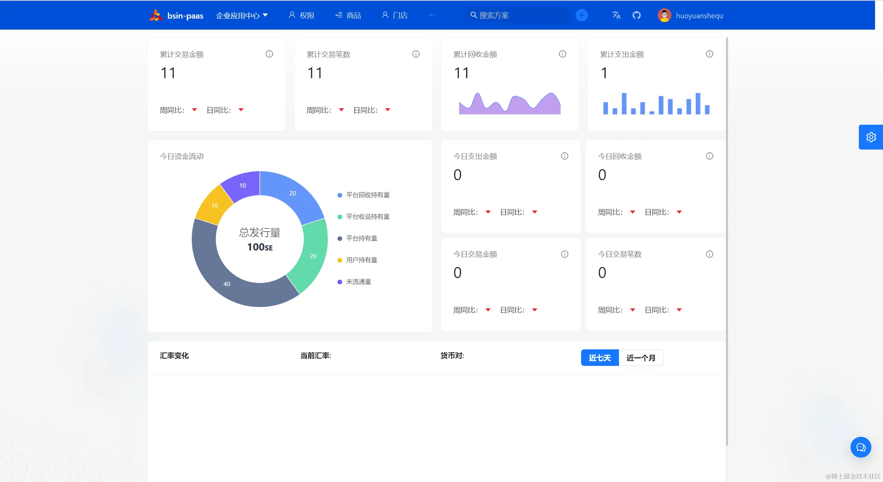Expand the more menu ellipsis
This screenshot has height=482, width=883.
coord(432,15)
